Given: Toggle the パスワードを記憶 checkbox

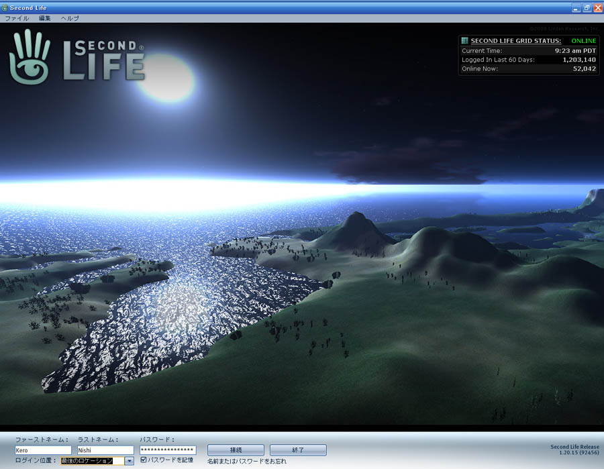Looking at the screenshot, I should point(144,460).
